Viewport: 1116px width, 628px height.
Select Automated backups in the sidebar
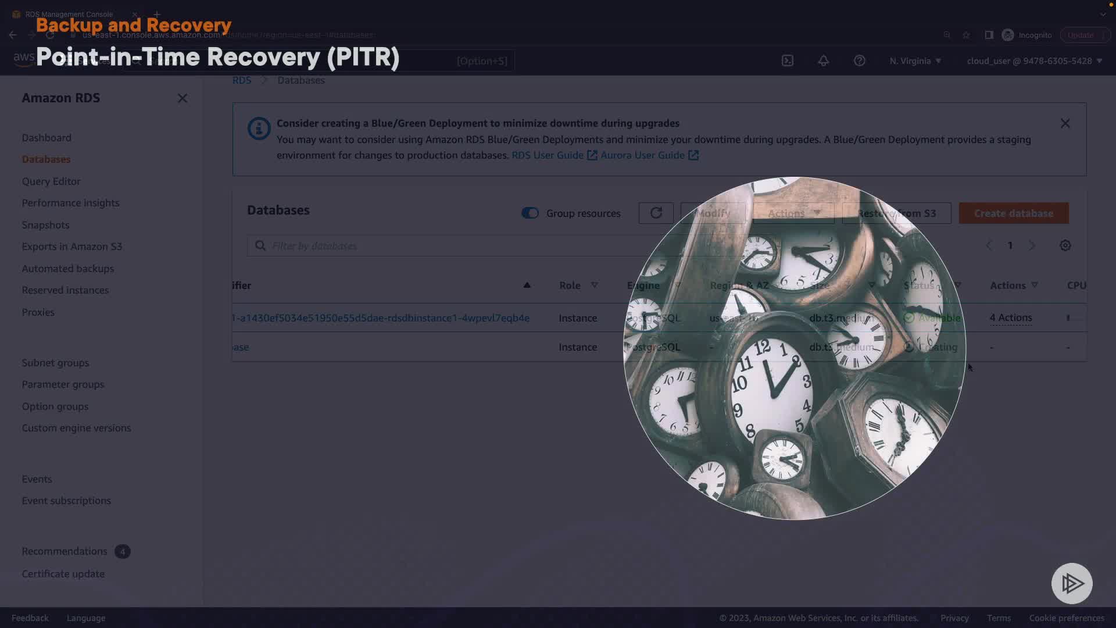(x=67, y=269)
